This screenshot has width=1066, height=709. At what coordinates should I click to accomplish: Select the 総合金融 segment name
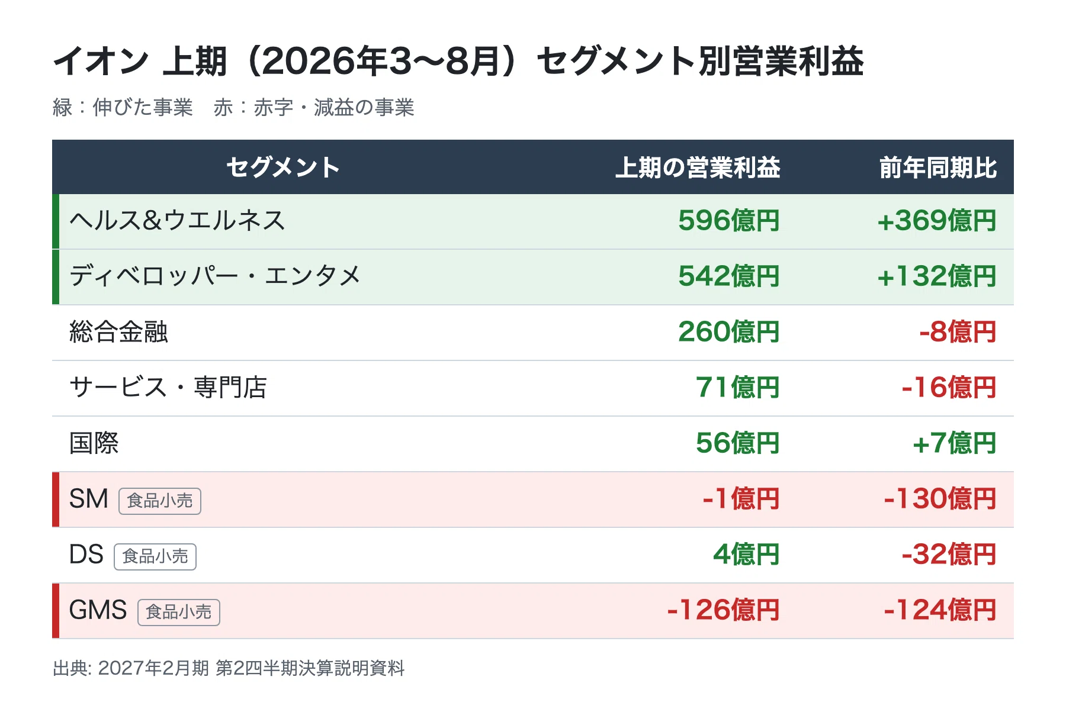tap(118, 332)
